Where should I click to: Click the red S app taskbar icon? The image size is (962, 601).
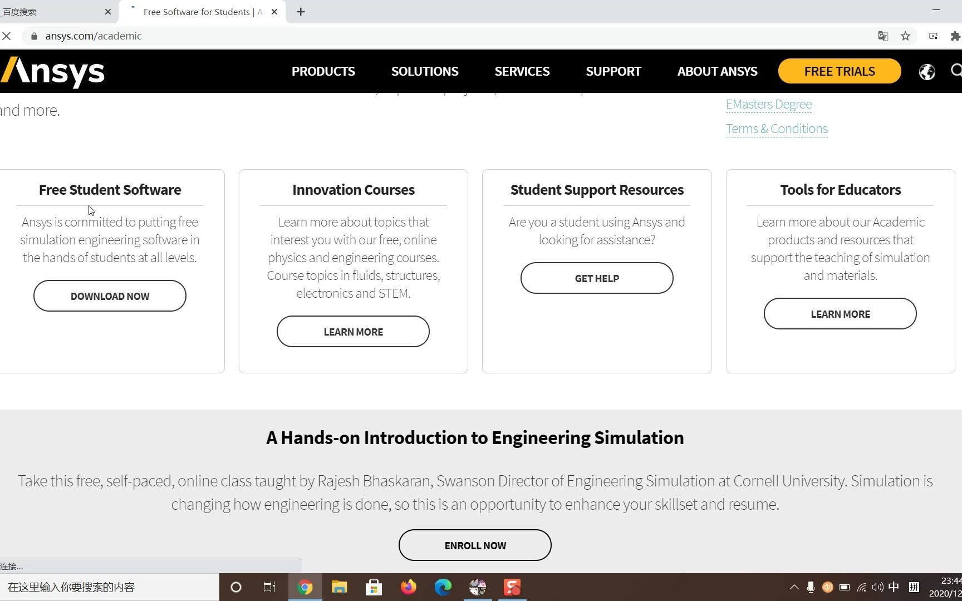pyautogui.click(x=512, y=587)
